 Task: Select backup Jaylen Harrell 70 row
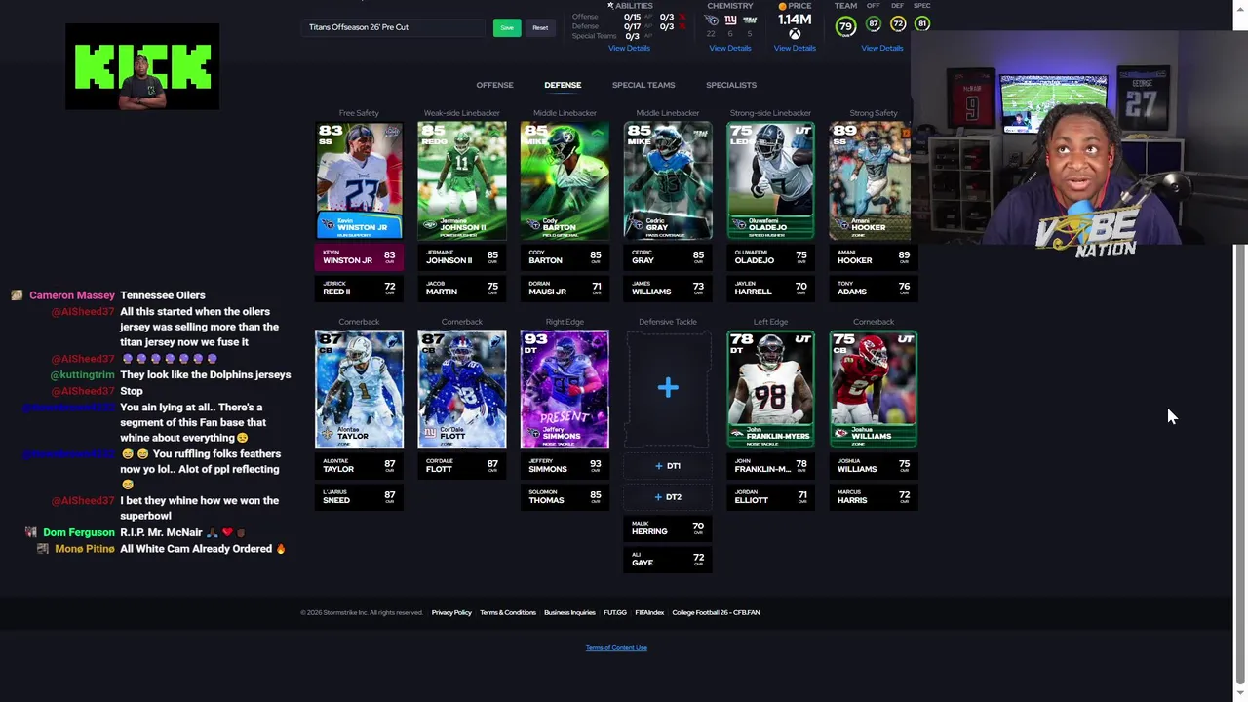coord(770,288)
